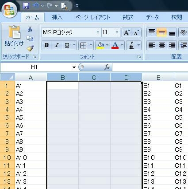Align text right

[x=172, y=45]
